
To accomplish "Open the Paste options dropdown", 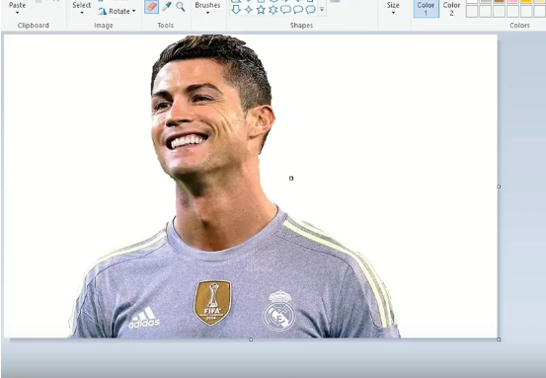I will pyautogui.click(x=17, y=13).
